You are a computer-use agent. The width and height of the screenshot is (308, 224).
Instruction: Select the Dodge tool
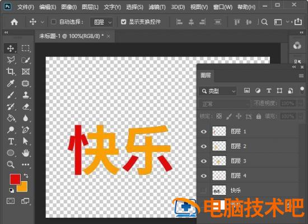click(11, 130)
